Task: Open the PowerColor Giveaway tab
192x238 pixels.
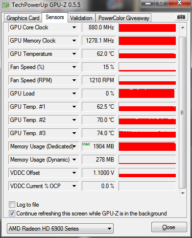Action: (123, 18)
